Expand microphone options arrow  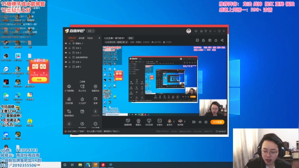tap(174, 121)
